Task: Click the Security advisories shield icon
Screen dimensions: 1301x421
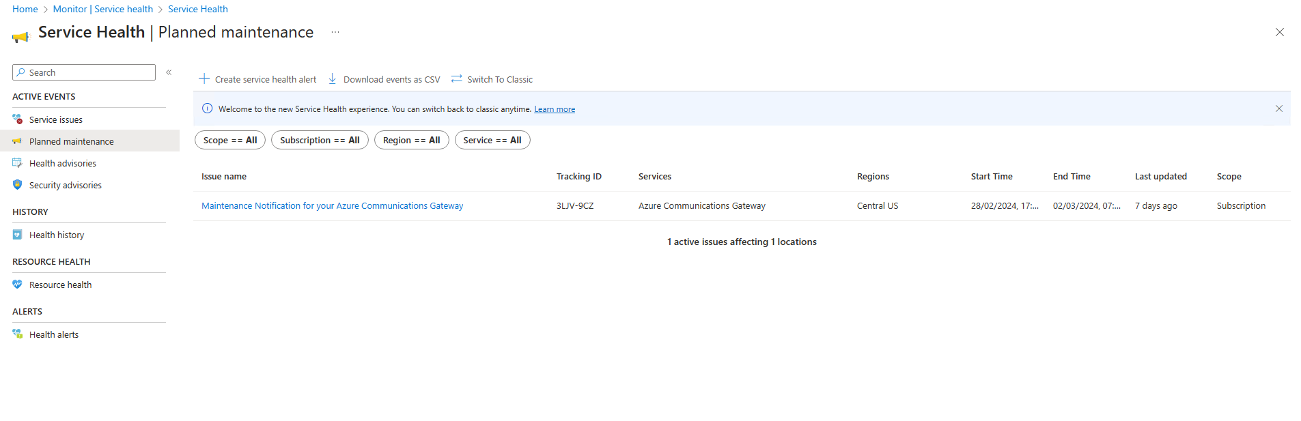Action: tap(17, 185)
